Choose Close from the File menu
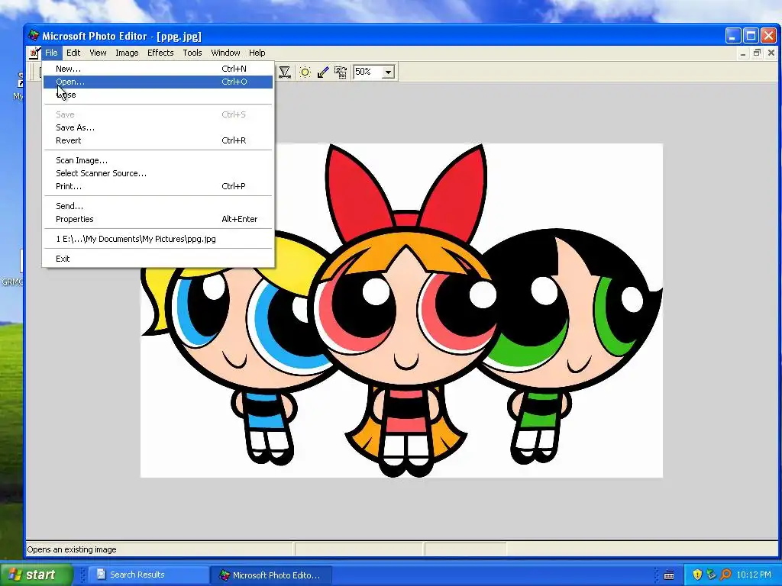The height and width of the screenshot is (586, 782). [x=158, y=95]
